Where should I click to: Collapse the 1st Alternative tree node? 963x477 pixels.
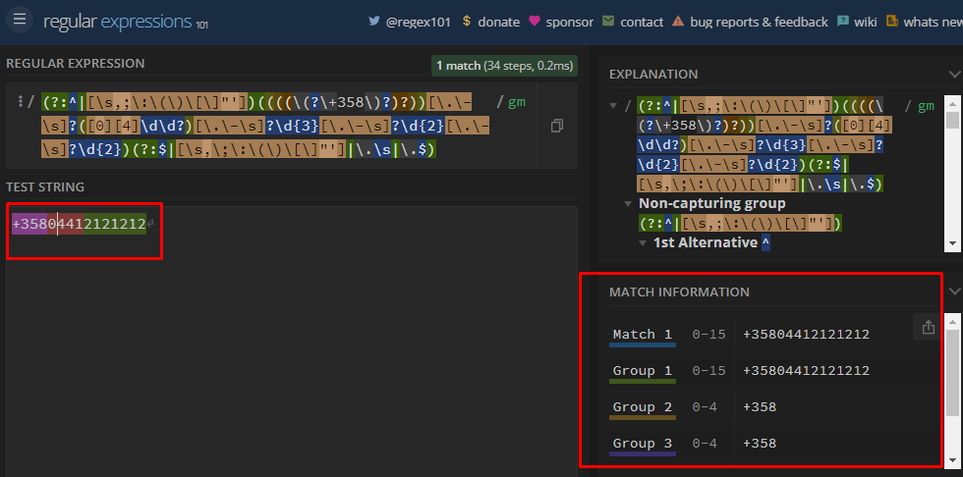pos(643,242)
